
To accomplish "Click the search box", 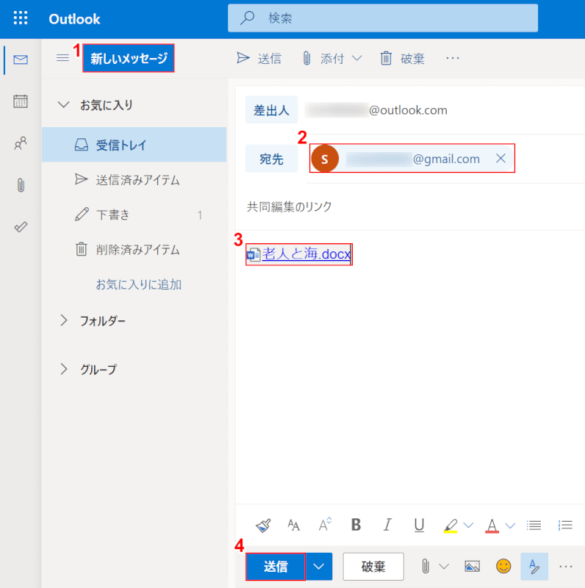I will (x=382, y=18).
